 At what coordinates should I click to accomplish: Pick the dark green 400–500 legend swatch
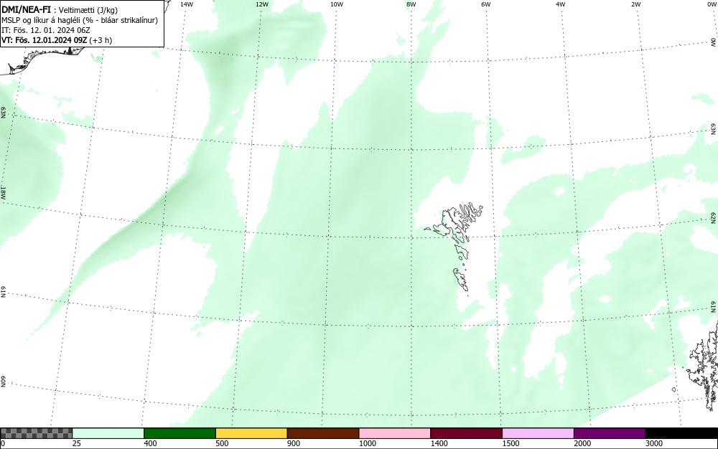tap(179, 433)
